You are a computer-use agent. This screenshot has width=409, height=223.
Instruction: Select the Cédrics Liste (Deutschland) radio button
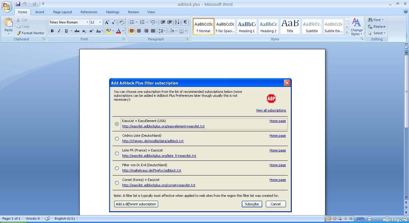click(117, 139)
